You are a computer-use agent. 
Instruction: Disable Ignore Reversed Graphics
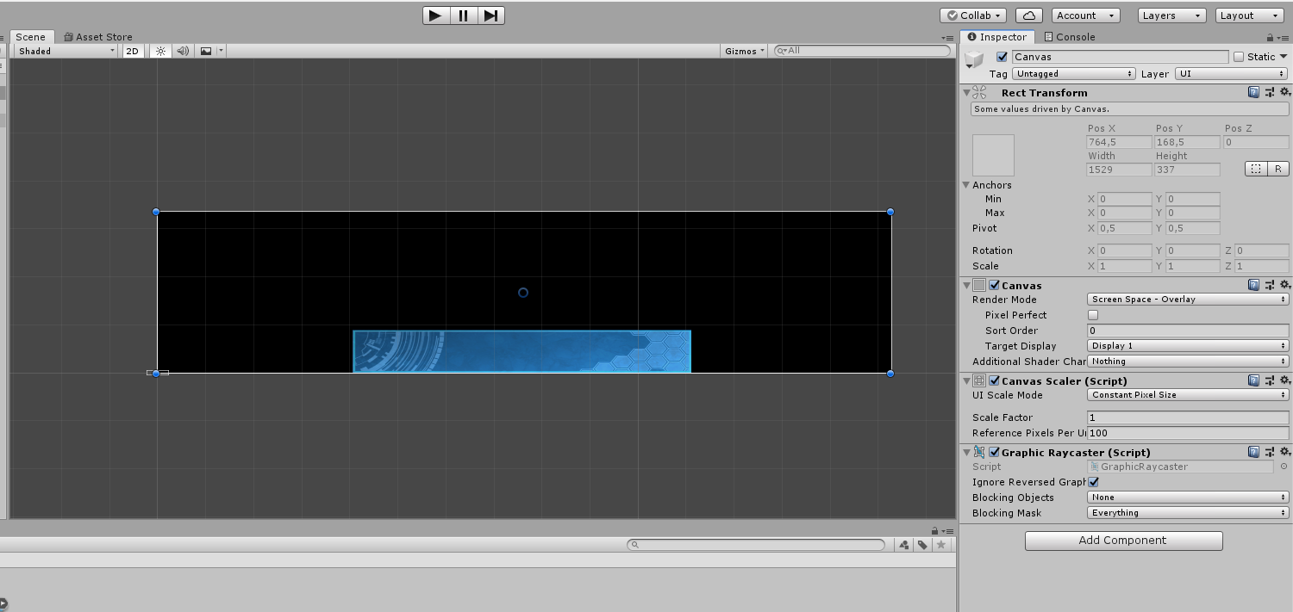[1093, 482]
